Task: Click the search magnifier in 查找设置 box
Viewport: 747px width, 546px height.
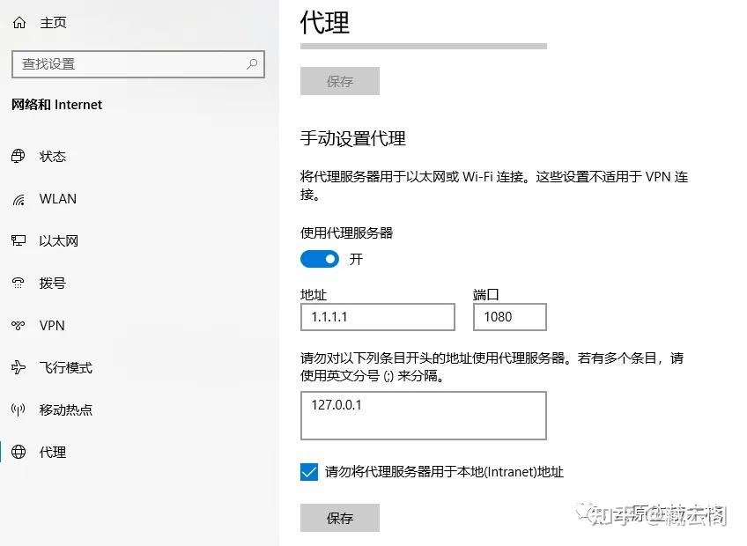Action: (253, 64)
